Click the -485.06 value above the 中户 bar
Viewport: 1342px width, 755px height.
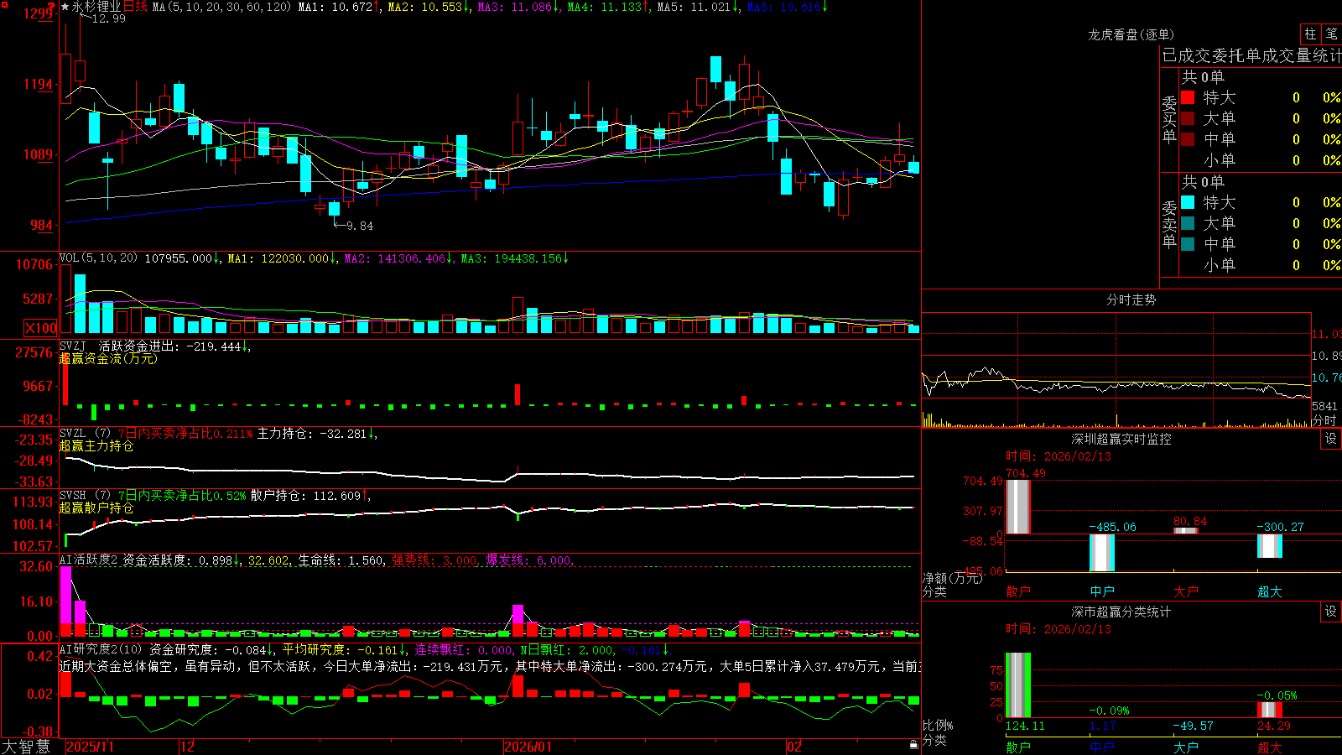[1112, 527]
